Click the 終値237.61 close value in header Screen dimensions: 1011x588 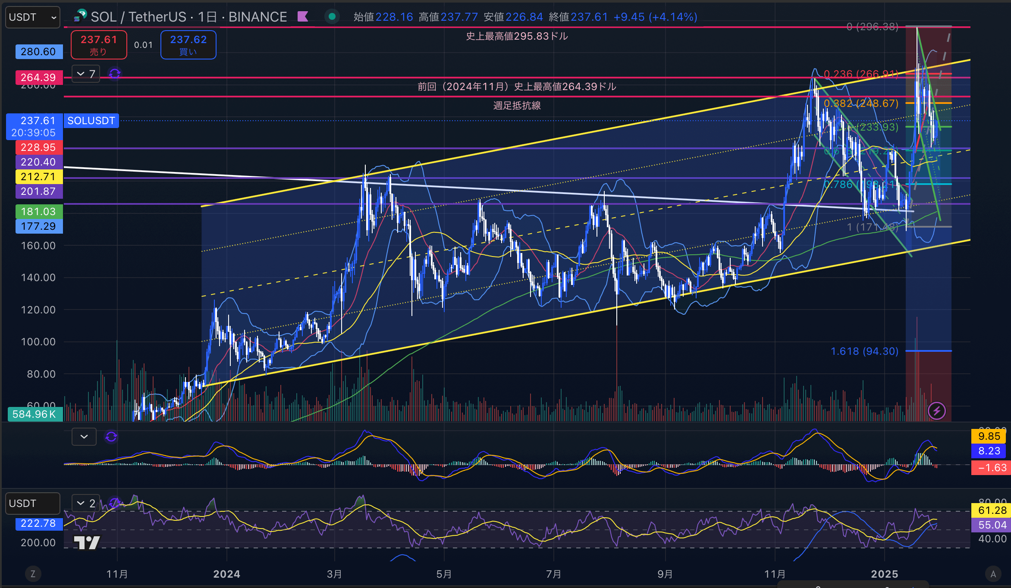(578, 17)
